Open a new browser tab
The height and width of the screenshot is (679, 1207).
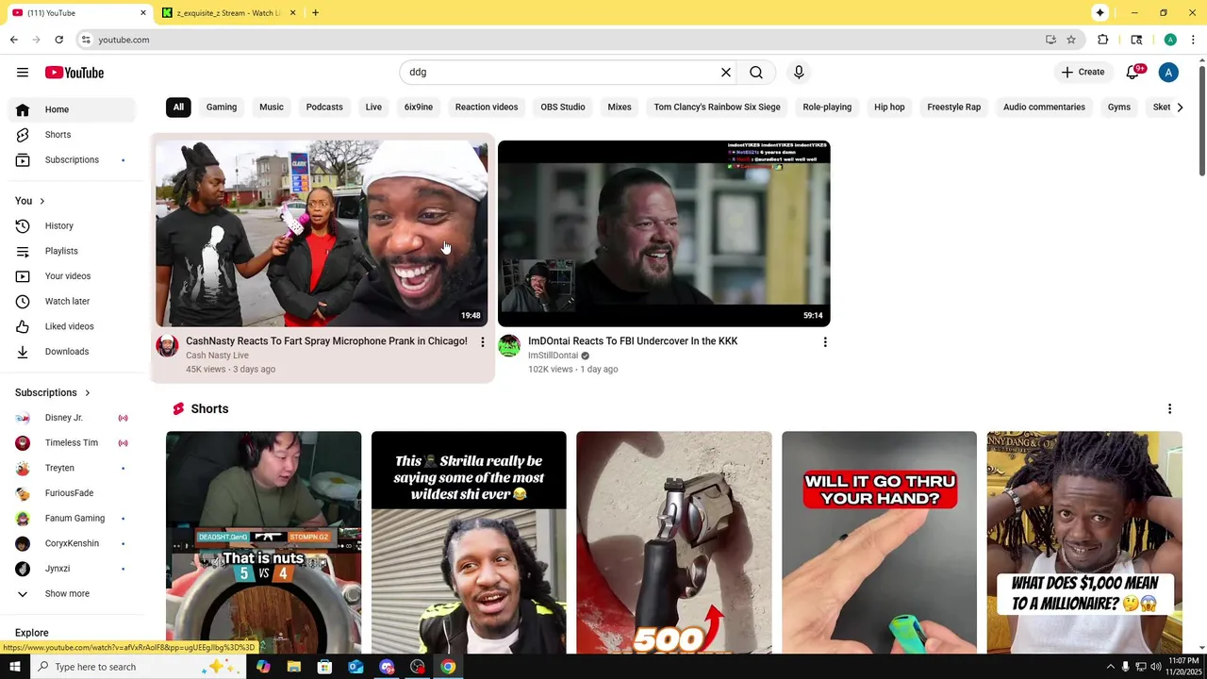coord(315,13)
